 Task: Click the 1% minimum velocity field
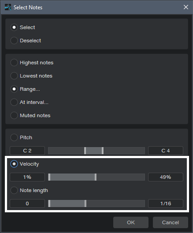27,177
